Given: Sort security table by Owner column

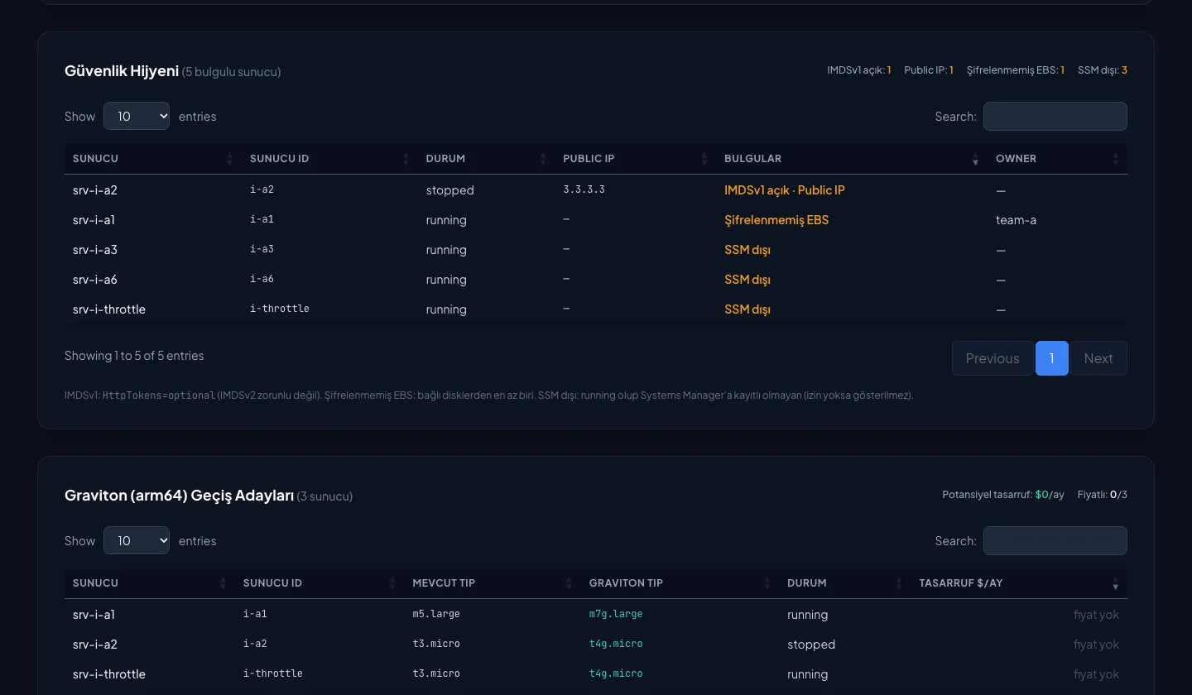Looking at the screenshot, I should click(x=1057, y=159).
